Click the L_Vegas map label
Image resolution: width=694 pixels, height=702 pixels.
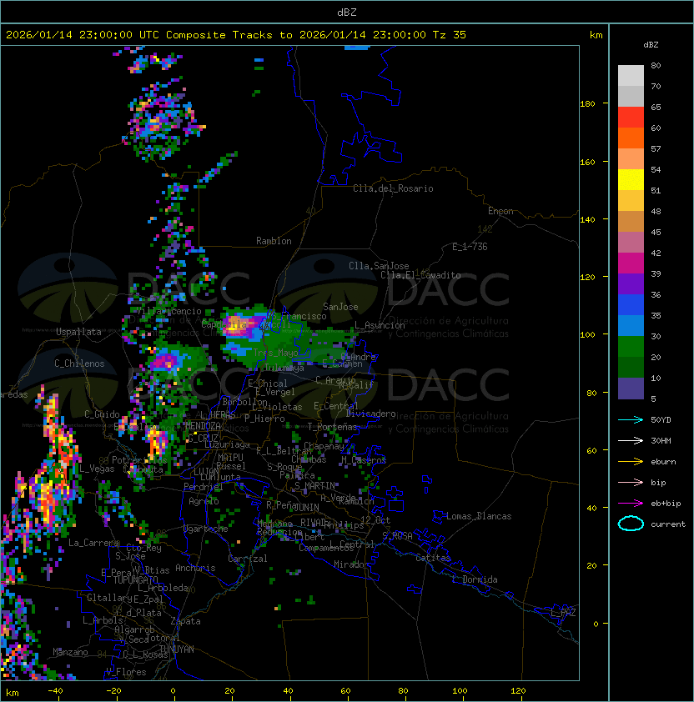[x=97, y=469]
